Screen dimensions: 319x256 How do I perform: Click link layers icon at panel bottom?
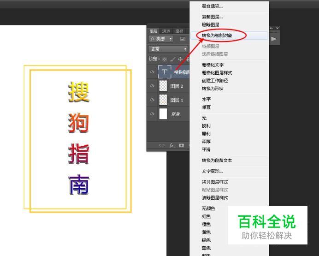click(x=162, y=145)
